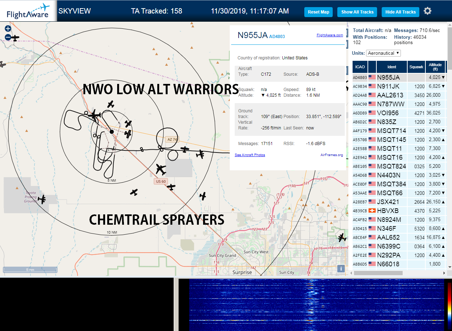
Task: Open the FlightAware.com link in the info panel
Action: pyautogui.click(x=330, y=35)
